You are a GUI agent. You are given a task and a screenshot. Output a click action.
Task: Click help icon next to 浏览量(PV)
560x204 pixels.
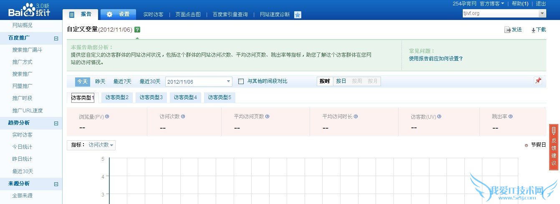tap(107, 117)
